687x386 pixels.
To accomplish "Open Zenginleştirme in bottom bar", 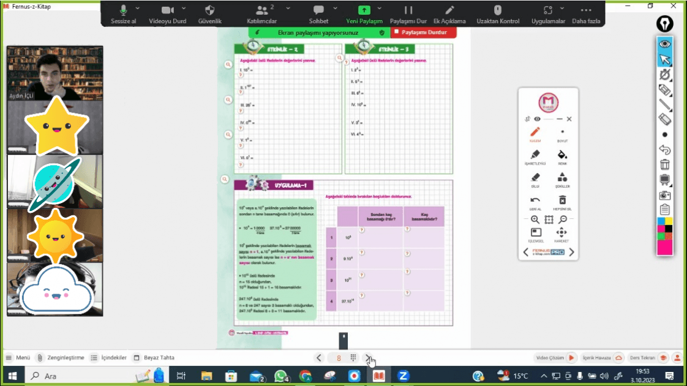I will click(x=61, y=357).
